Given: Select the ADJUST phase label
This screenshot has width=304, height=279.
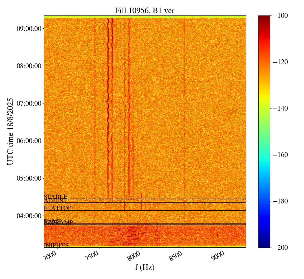Looking at the screenshot, I should tap(55, 201).
